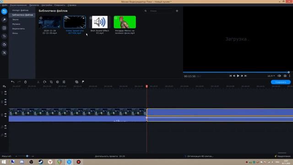The height and width of the screenshot is (165, 293).
Task: Step back one frame
Action: click(x=234, y=76)
